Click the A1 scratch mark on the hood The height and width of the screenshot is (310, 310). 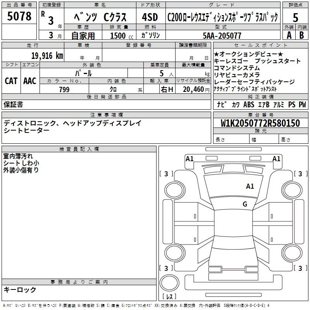(250, 186)
